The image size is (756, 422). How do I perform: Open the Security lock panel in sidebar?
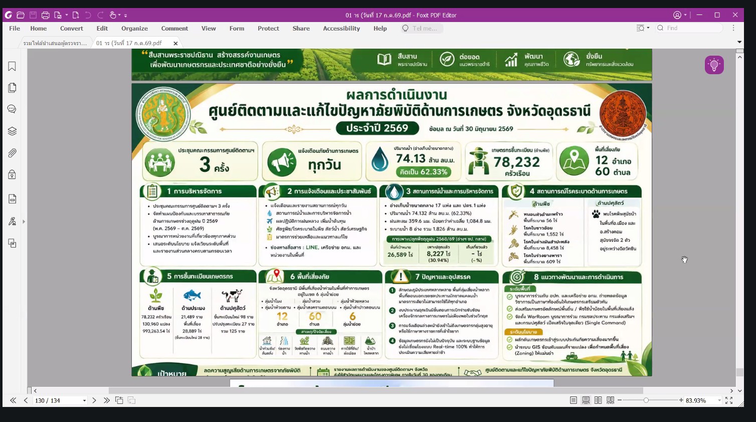click(12, 174)
